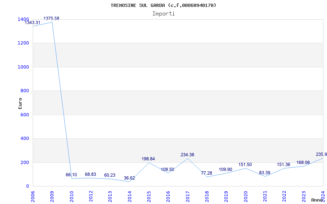Select data label 109.90

226,170
